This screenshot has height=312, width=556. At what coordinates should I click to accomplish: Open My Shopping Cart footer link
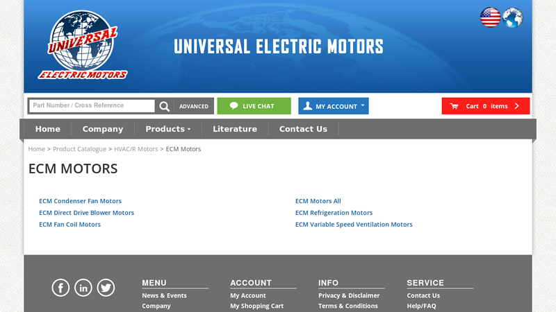[256, 306]
